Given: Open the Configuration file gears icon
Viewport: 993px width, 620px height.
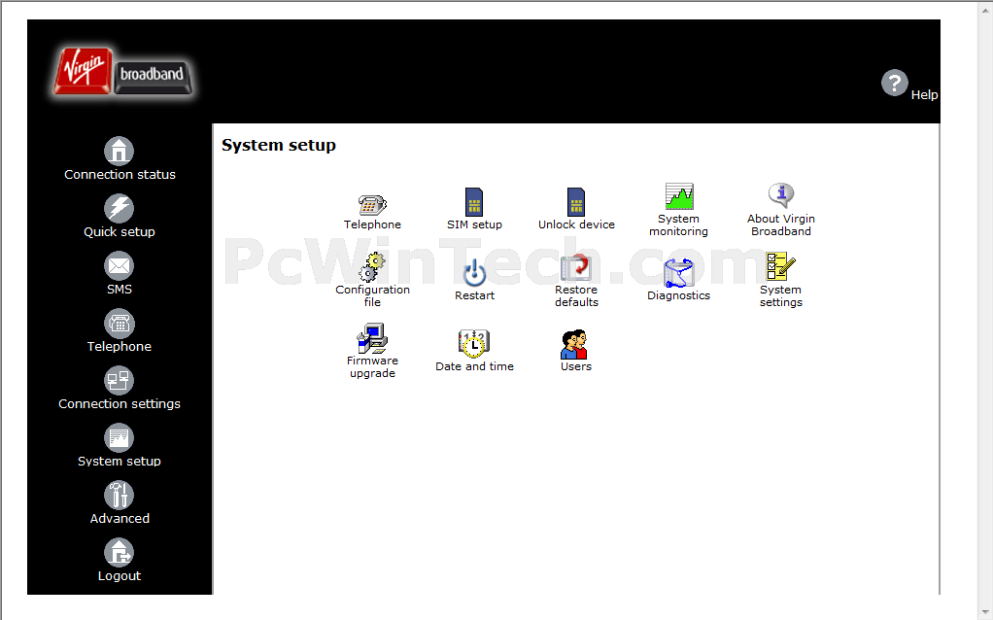Looking at the screenshot, I should pos(372,266).
